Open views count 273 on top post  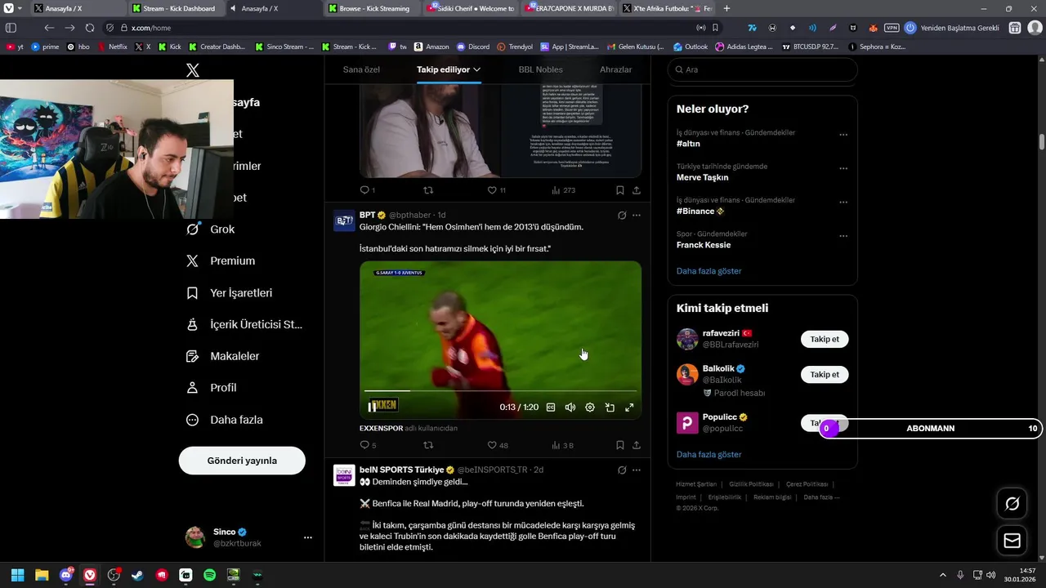[x=563, y=190]
